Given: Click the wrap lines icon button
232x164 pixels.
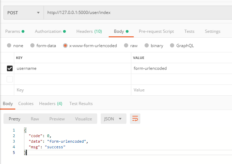Looking at the screenshot, I should tap(135, 119).
